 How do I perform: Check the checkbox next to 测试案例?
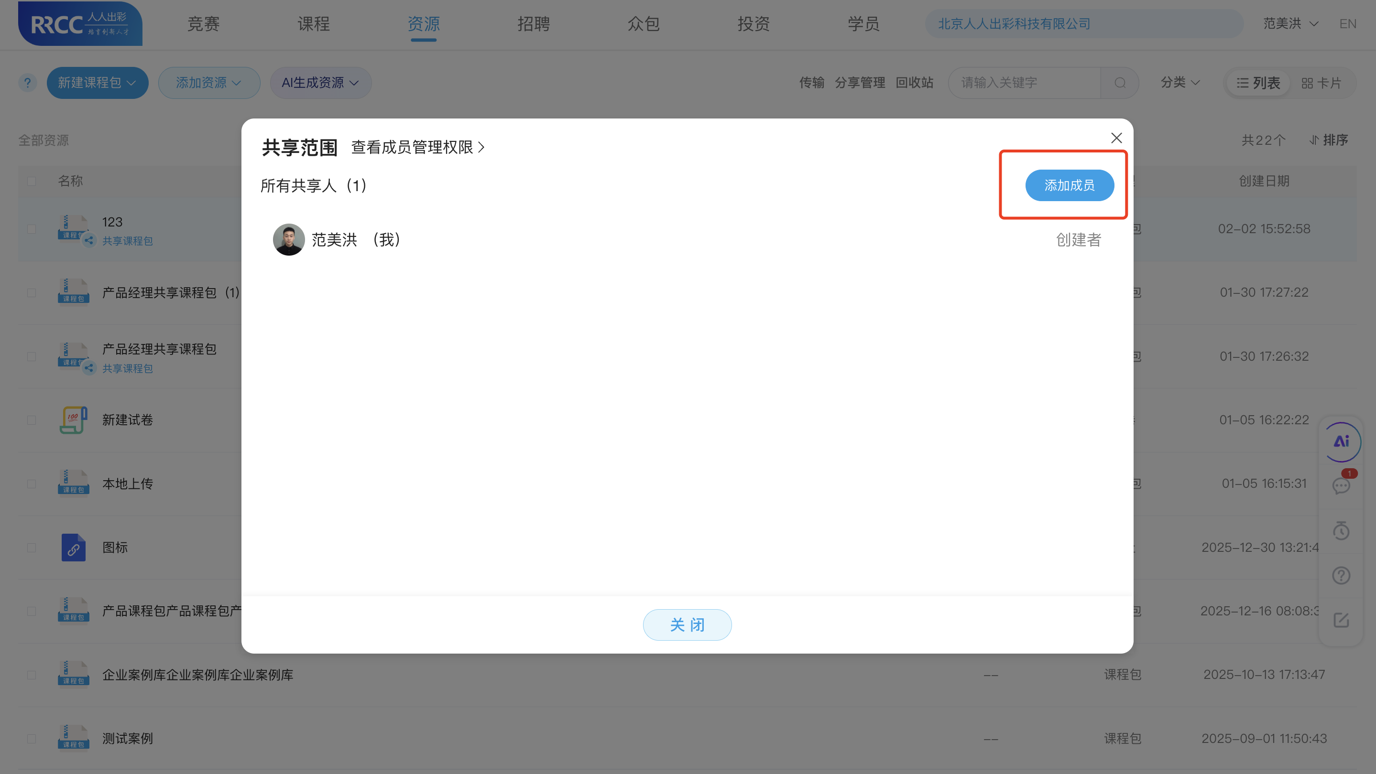[x=32, y=738]
